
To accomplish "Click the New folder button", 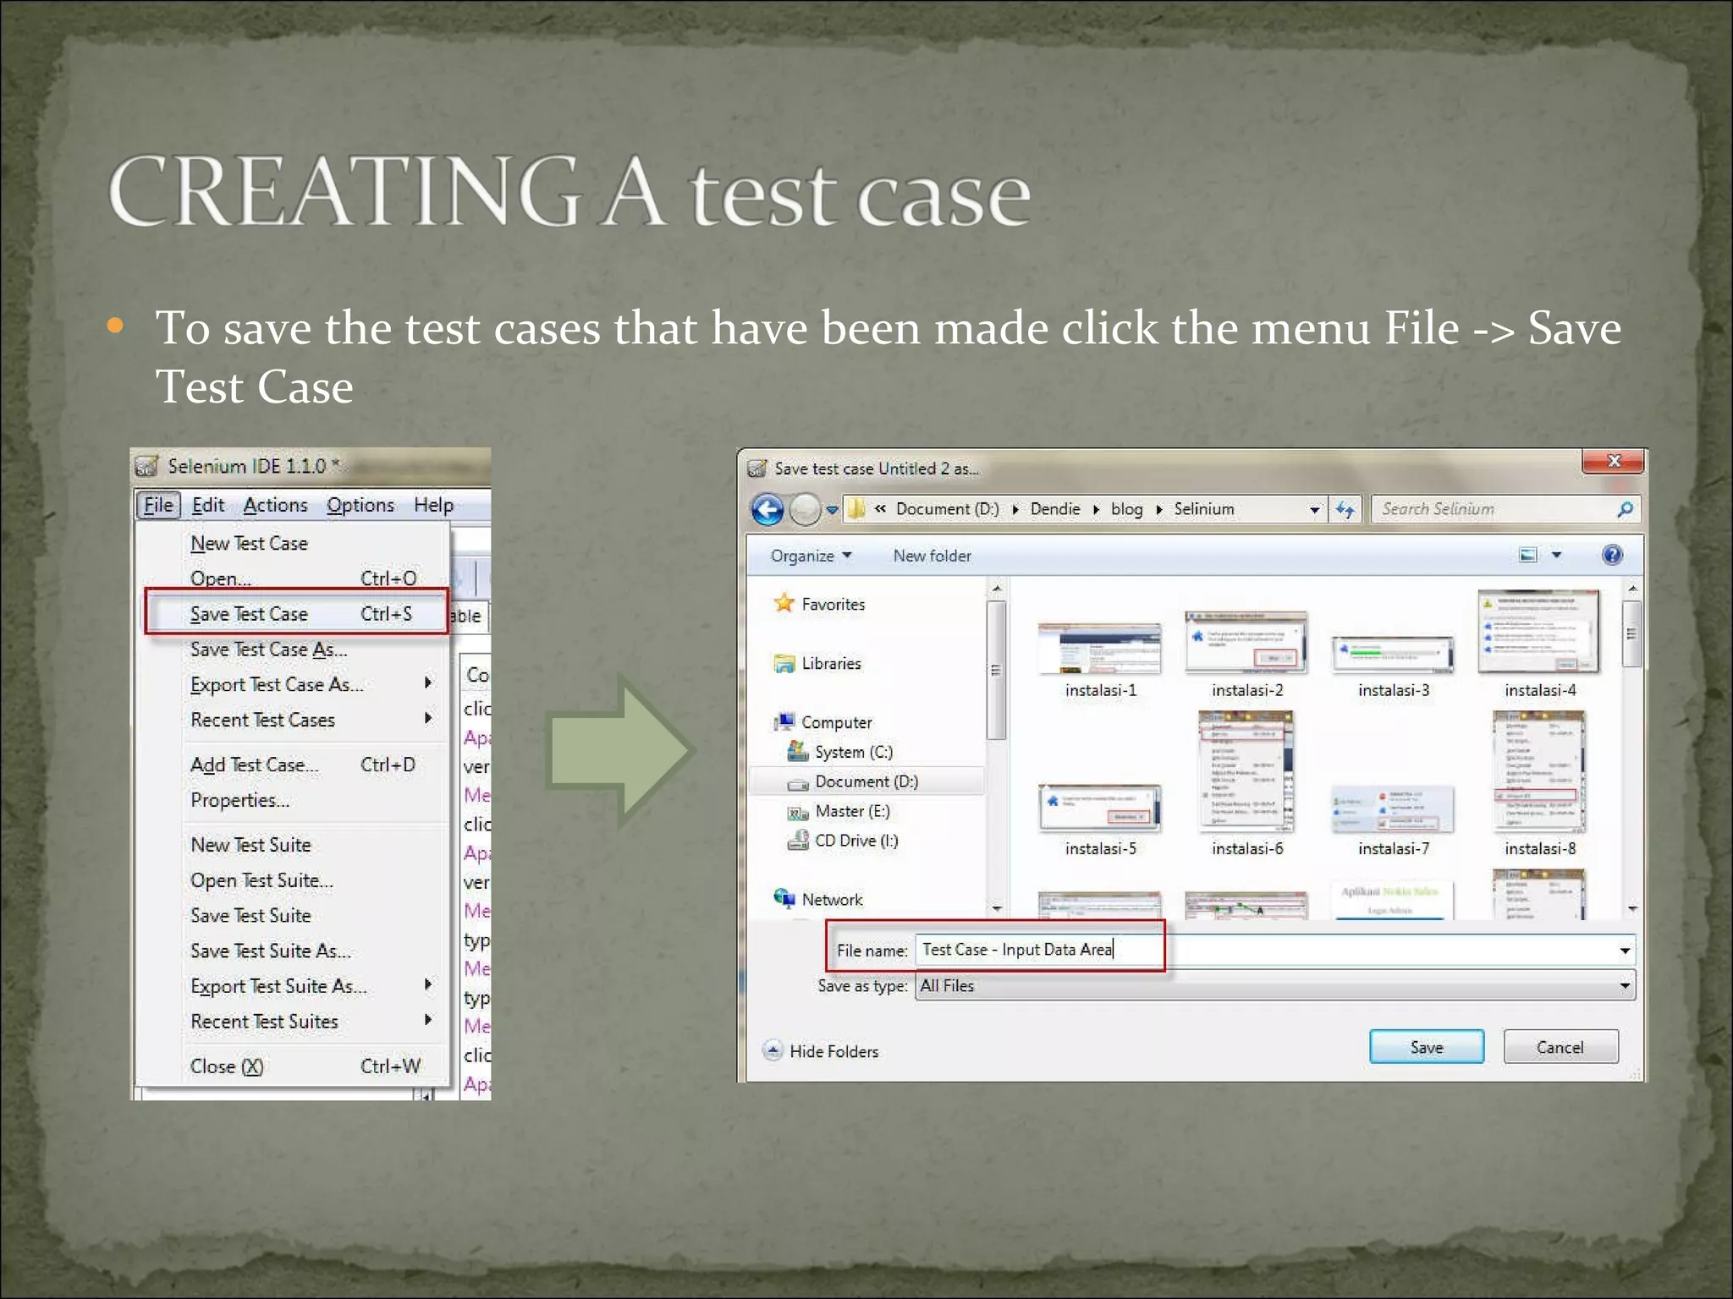I will point(932,556).
